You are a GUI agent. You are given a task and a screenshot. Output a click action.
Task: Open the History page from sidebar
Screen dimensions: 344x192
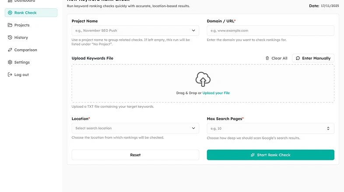coord(21,38)
